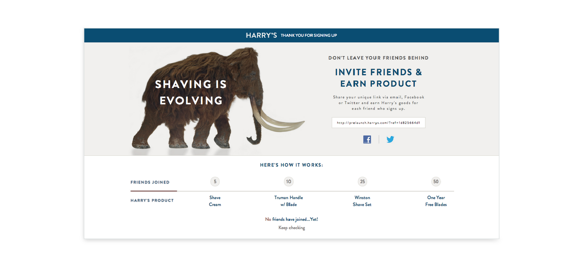Click the 5 friends milestone badge
Screen dimensions: 580x266
coord(215,181)
